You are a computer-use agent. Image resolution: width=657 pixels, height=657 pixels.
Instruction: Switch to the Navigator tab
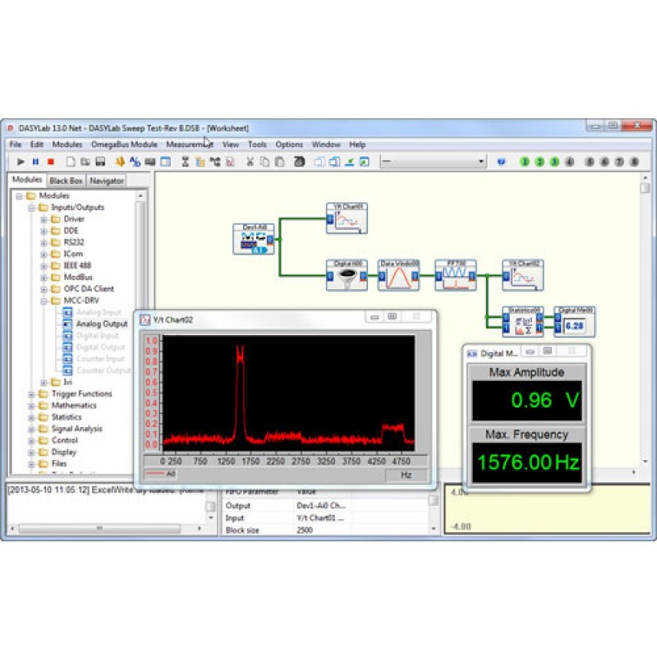coord(107,181)
